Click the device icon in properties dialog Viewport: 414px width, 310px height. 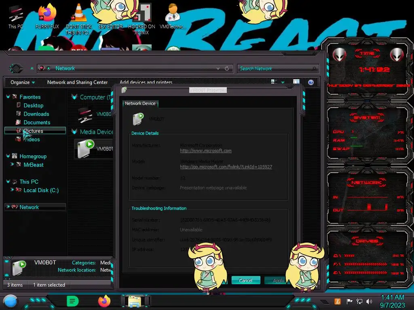[138, 119]
